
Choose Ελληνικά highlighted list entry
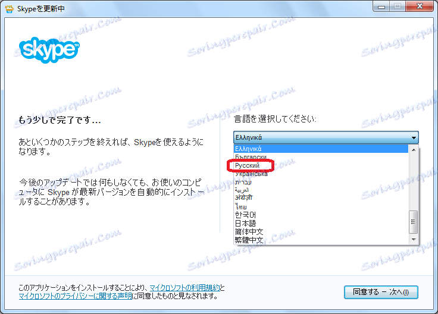coord(321,149)
